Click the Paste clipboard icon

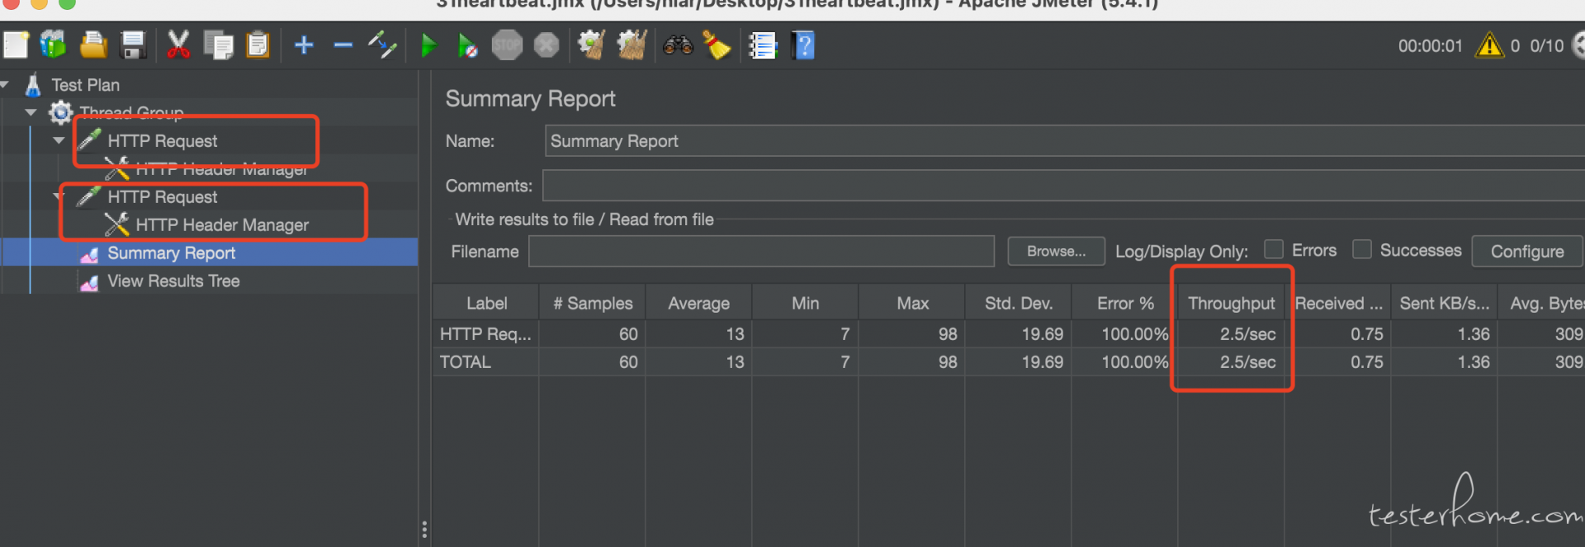pyautogui.click(x=258, y=45)
